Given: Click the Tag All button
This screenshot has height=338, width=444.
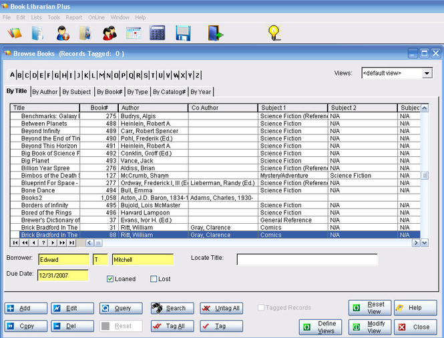Looking at the screenshot, I should click(x=172, y=326).
